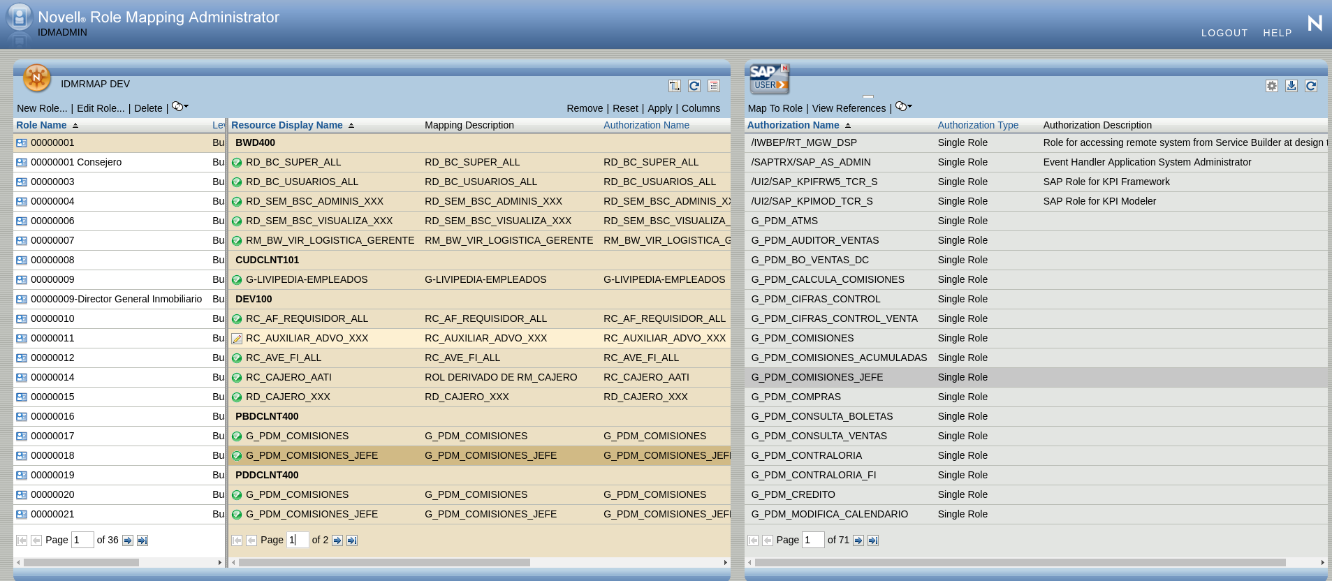Sort roles by Role Name column
This screenshot has width=1332, height=581.
click(41, 125)
